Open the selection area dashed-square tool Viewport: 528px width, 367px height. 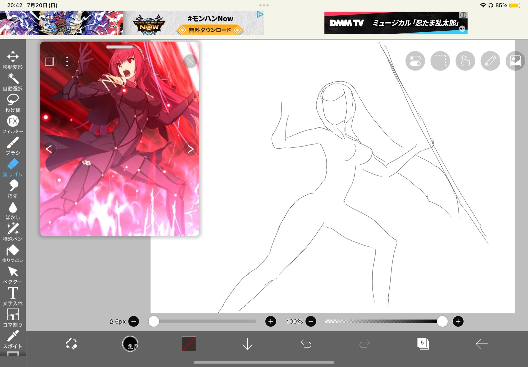point(440,61)
